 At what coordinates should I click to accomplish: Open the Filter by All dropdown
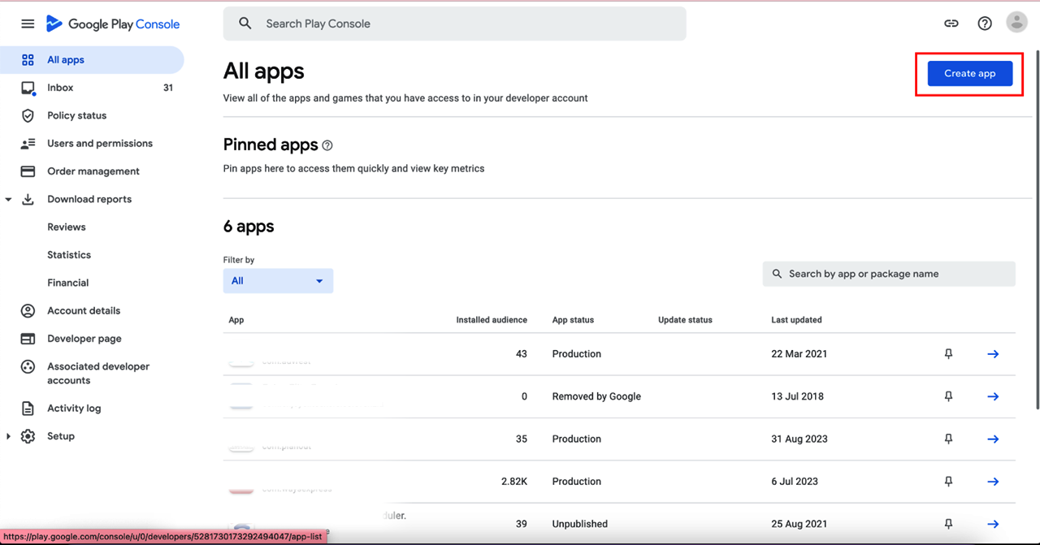click(x=278, y=281)
